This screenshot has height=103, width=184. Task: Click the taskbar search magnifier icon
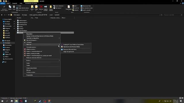7,101
